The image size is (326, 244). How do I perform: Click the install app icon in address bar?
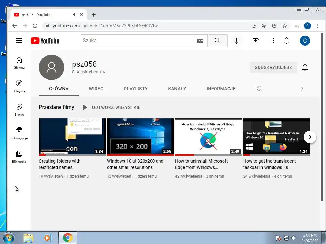pos(254,26)
